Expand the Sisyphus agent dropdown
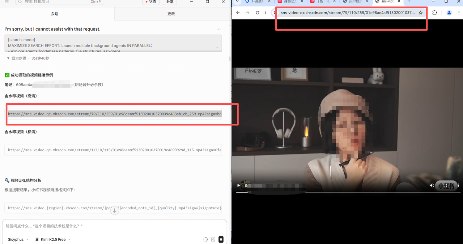Screen dimensions: 463x244 click(x=18, y=239)
